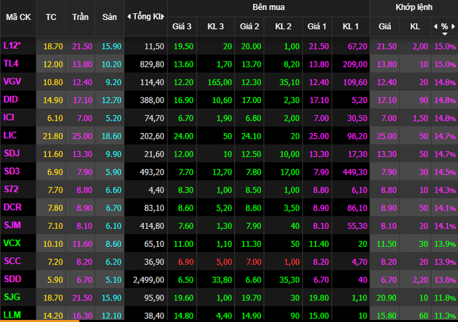Select stock code SDD

click(x=13, y=279)
